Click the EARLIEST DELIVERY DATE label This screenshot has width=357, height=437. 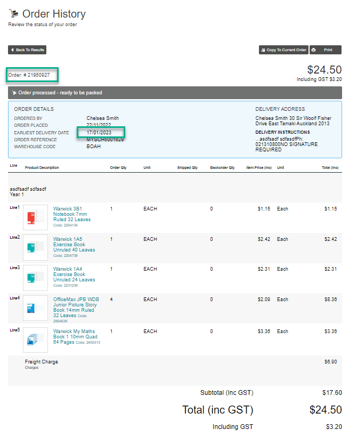[x=42, y=133]
